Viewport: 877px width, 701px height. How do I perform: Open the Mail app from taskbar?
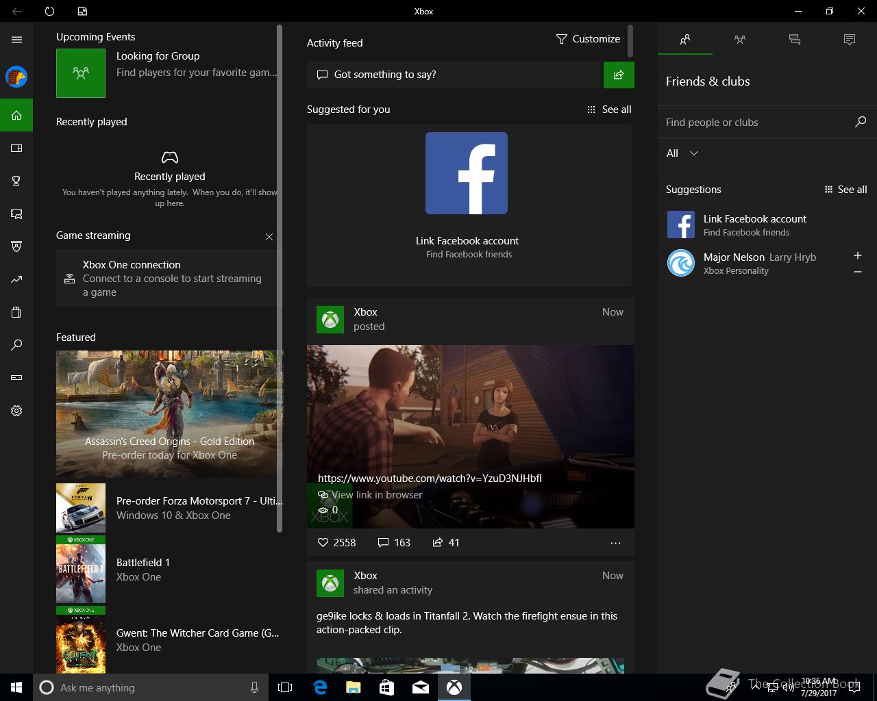(x=421, y=687)
